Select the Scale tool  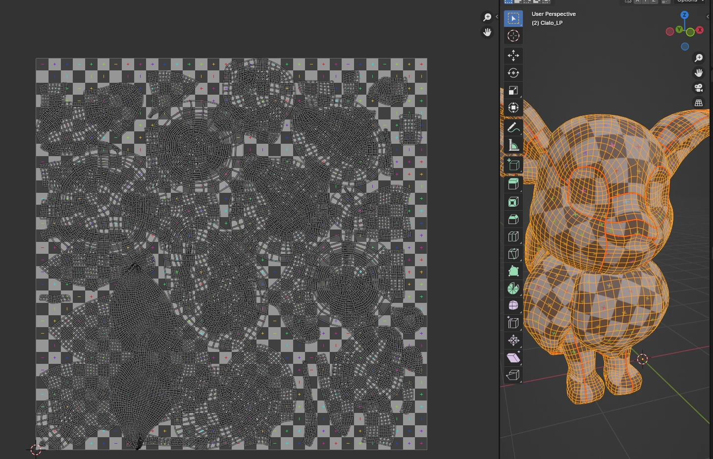click(x=513, y=90)
